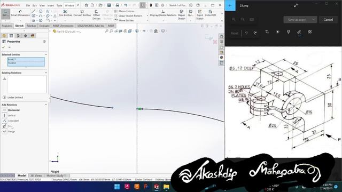Select the Circle sketch tool

pos(41,11)
